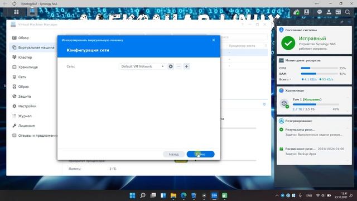Open File Explorer from taskbar

pyautogui.click(x=173, y=195)
